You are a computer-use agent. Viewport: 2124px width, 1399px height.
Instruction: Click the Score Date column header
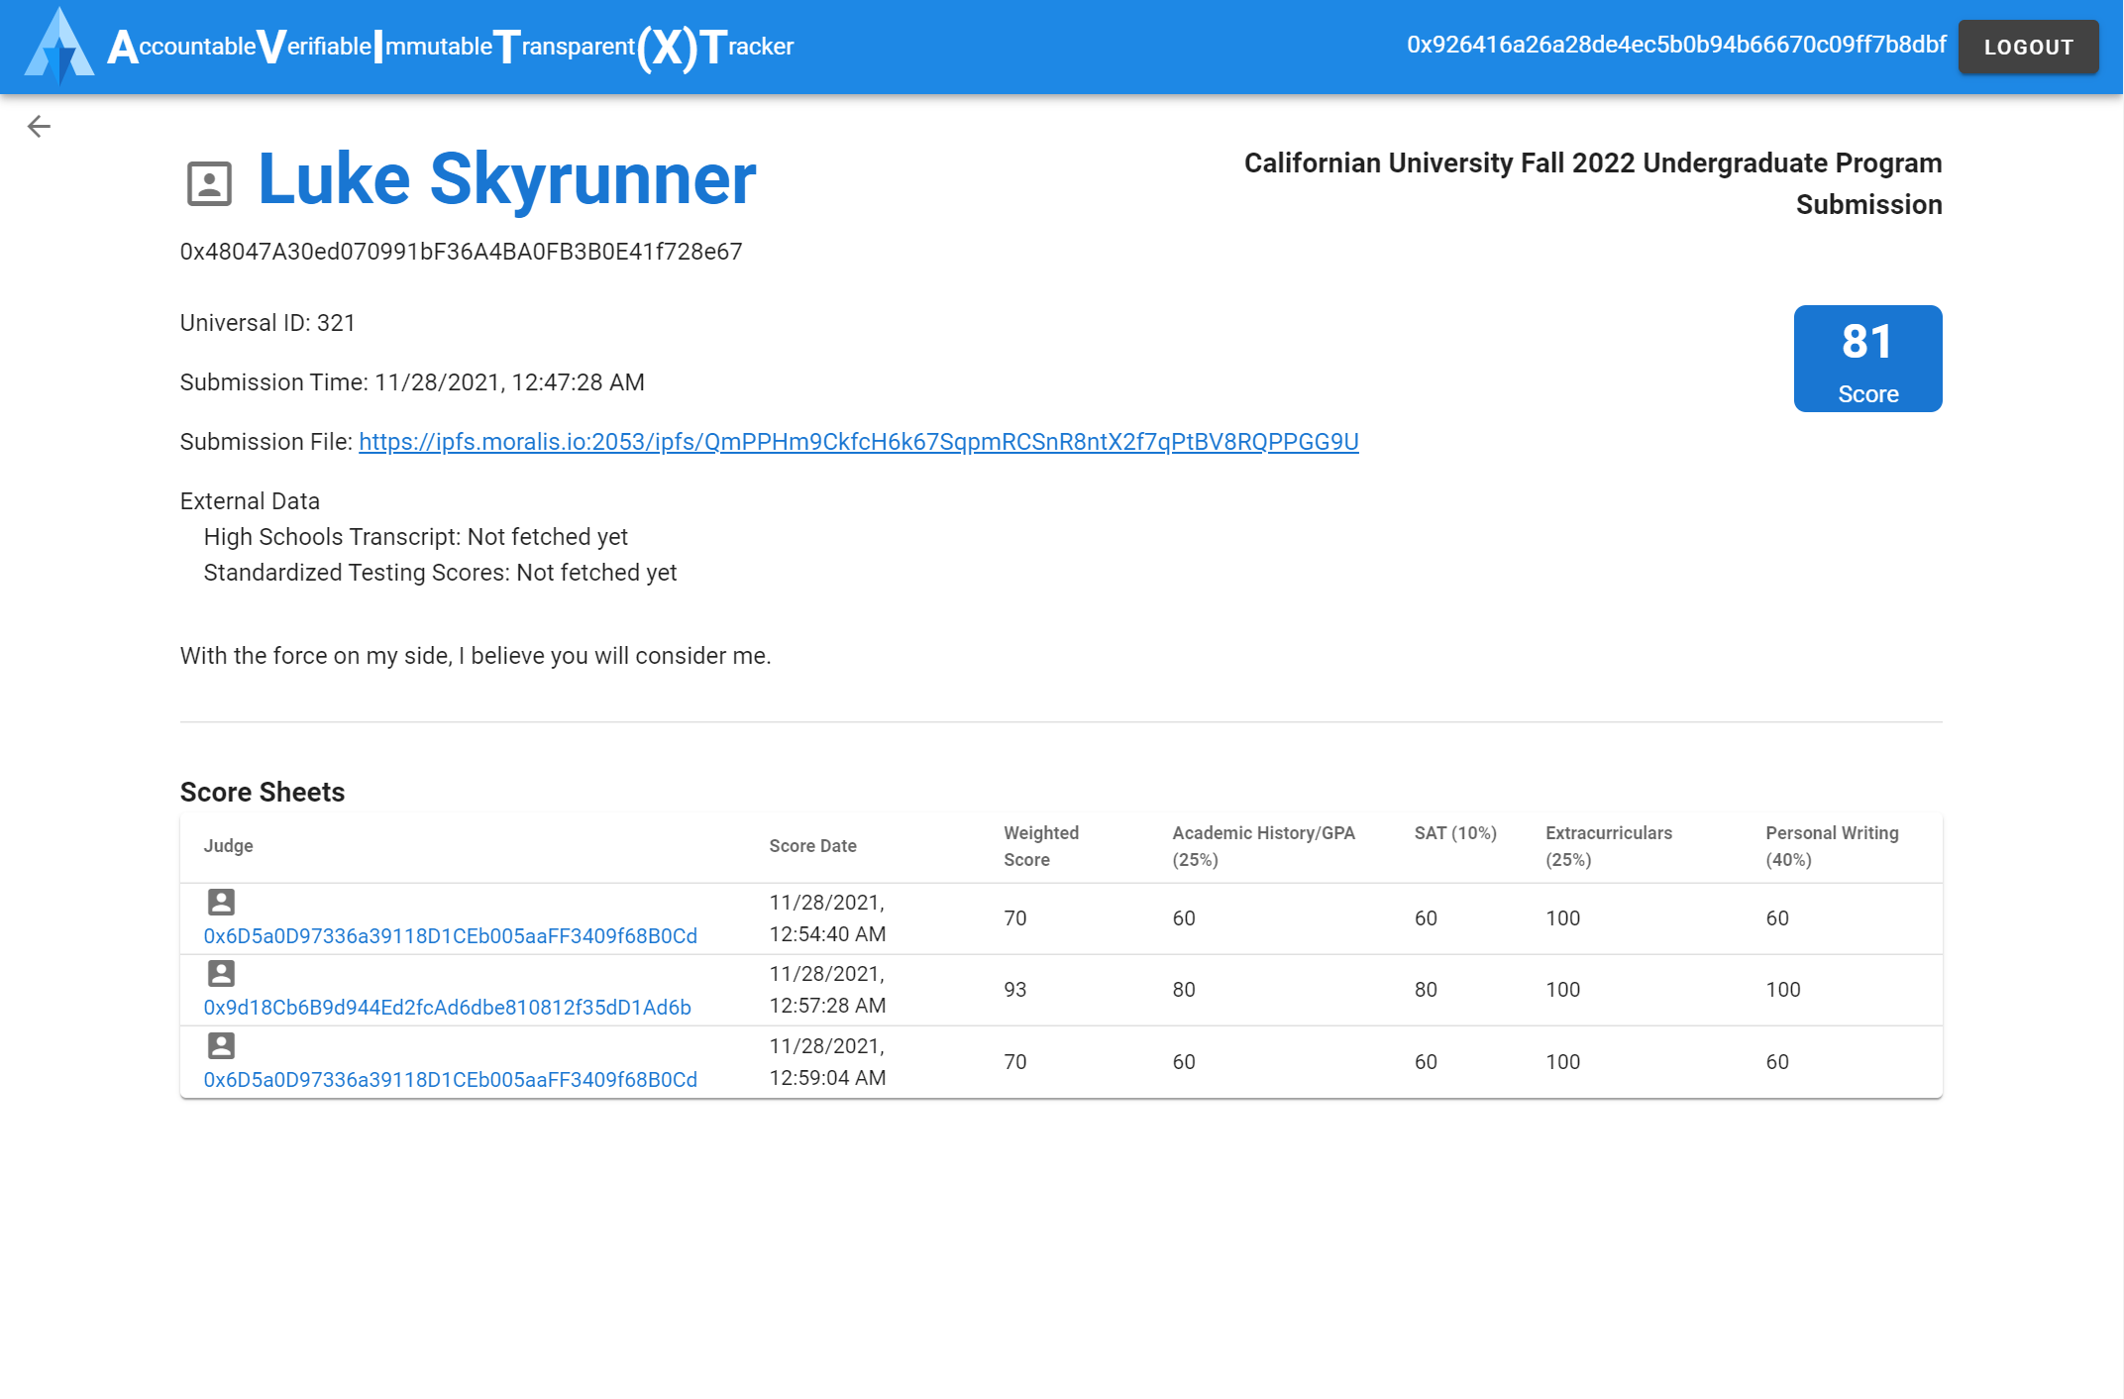(812, 846)
